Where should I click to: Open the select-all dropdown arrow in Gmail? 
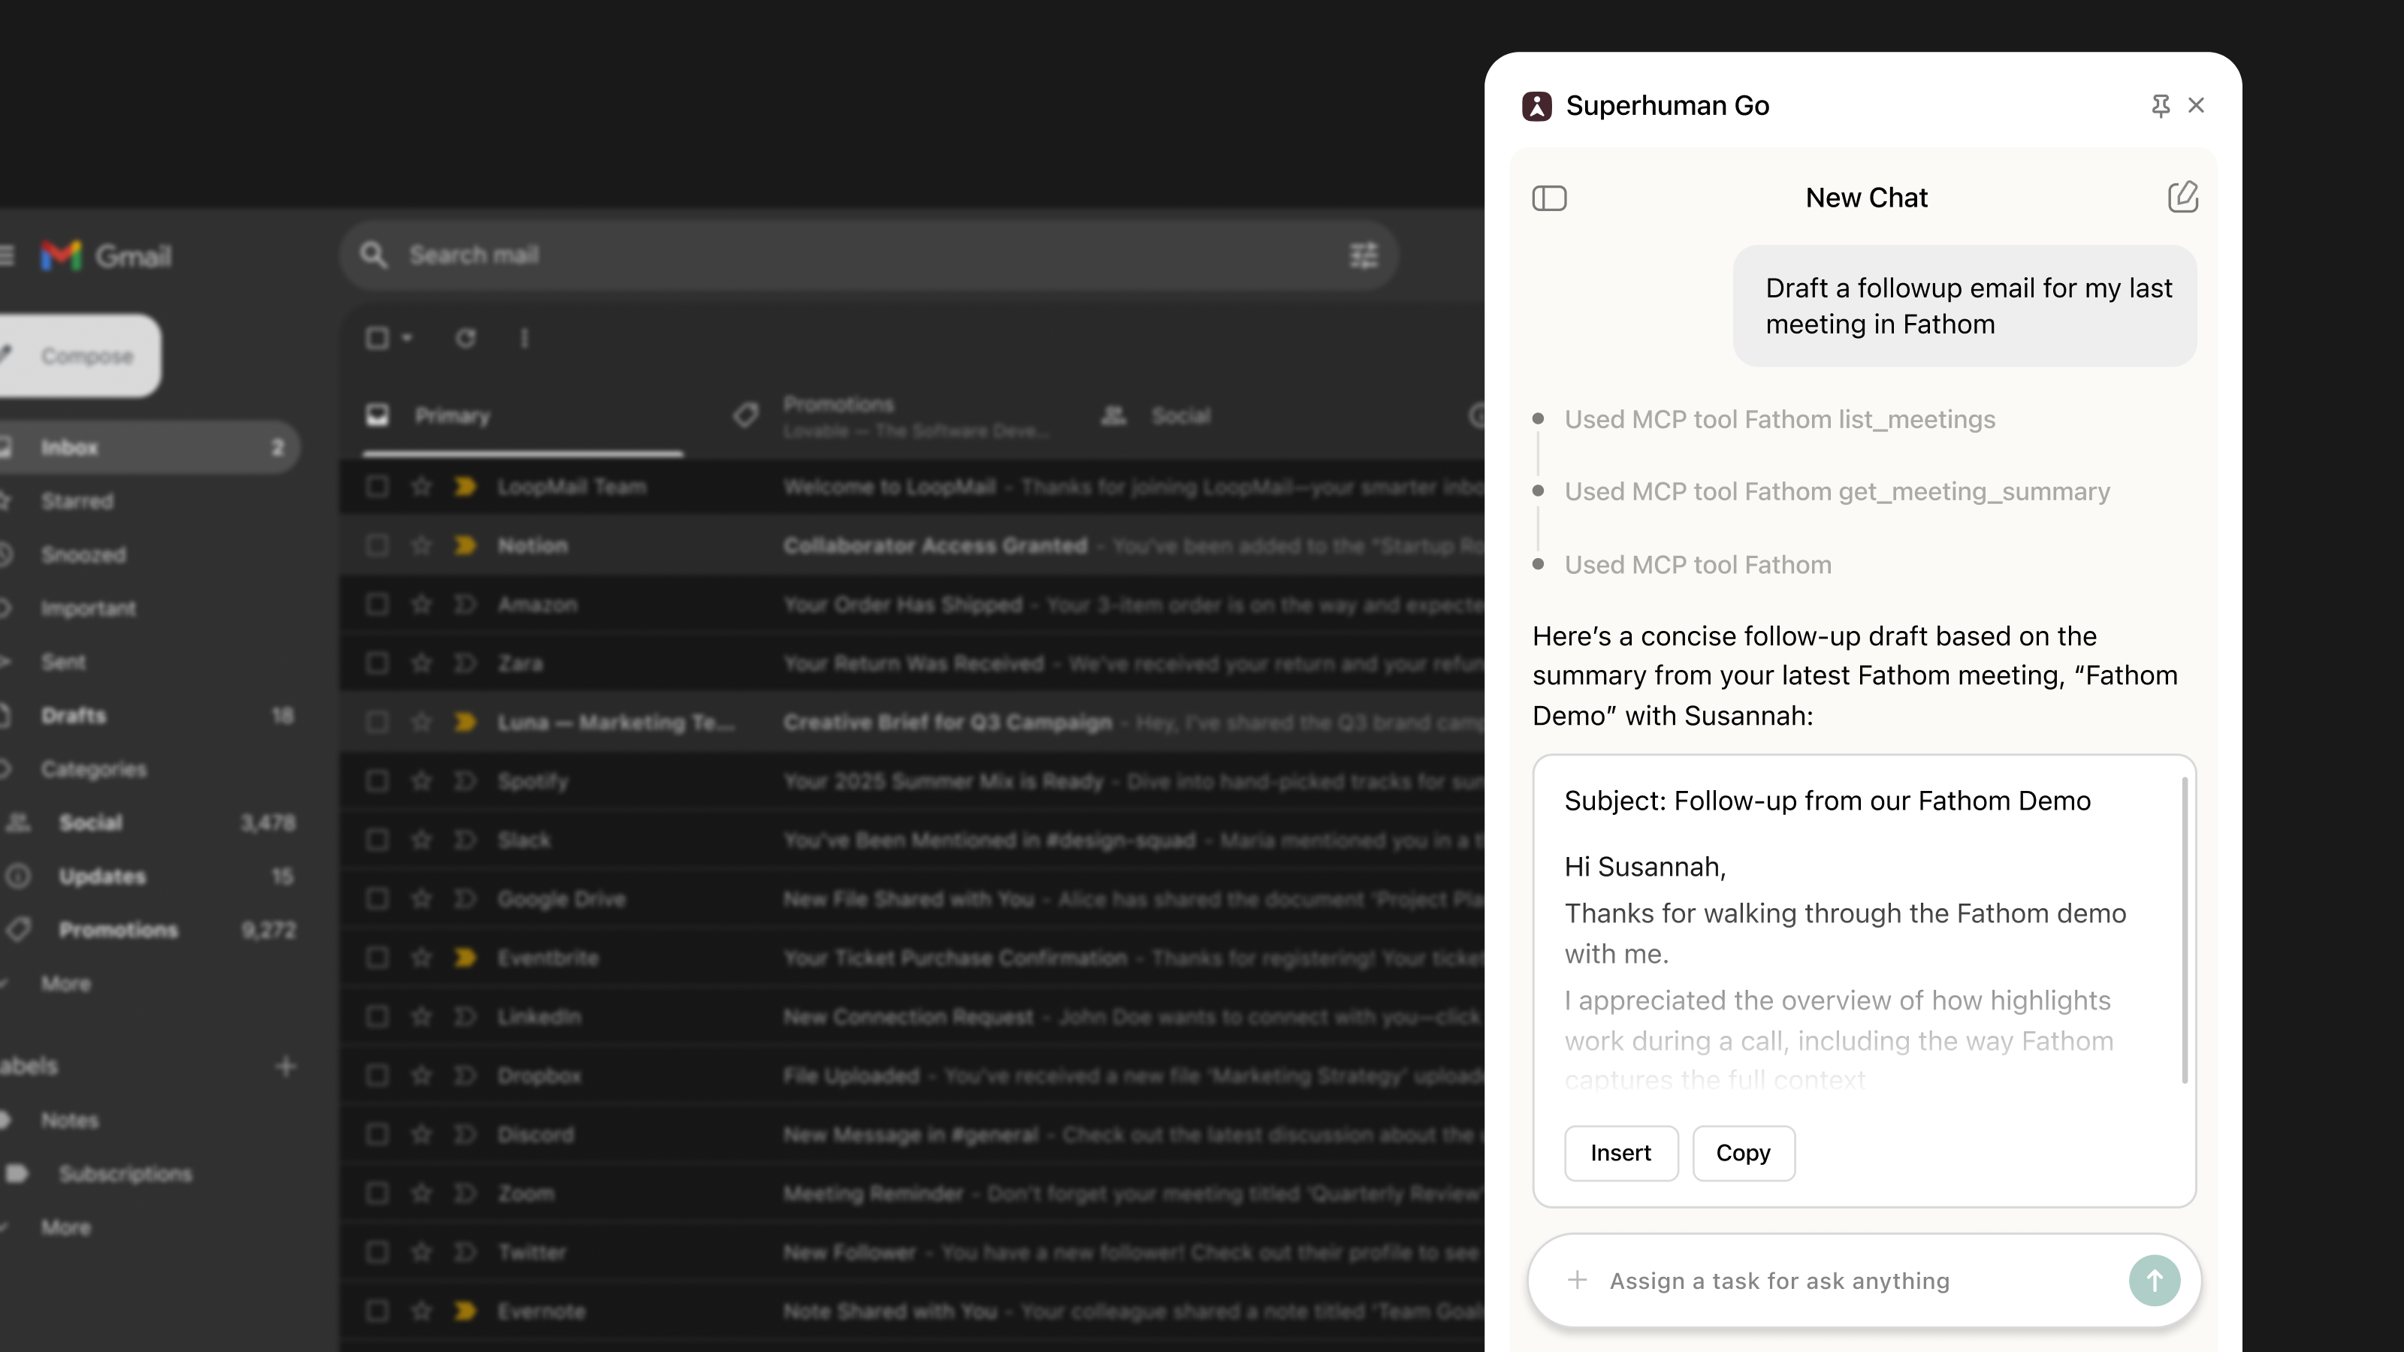pyautogui.click(x=407, y=338)
